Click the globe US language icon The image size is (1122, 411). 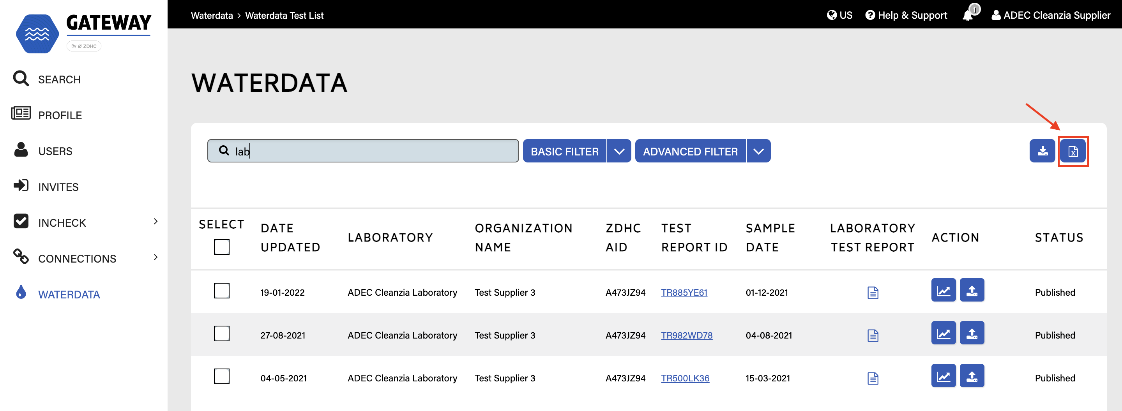(832, 15)
